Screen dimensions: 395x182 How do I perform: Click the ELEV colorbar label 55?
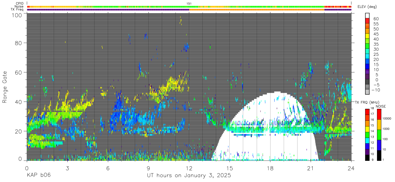376,24
